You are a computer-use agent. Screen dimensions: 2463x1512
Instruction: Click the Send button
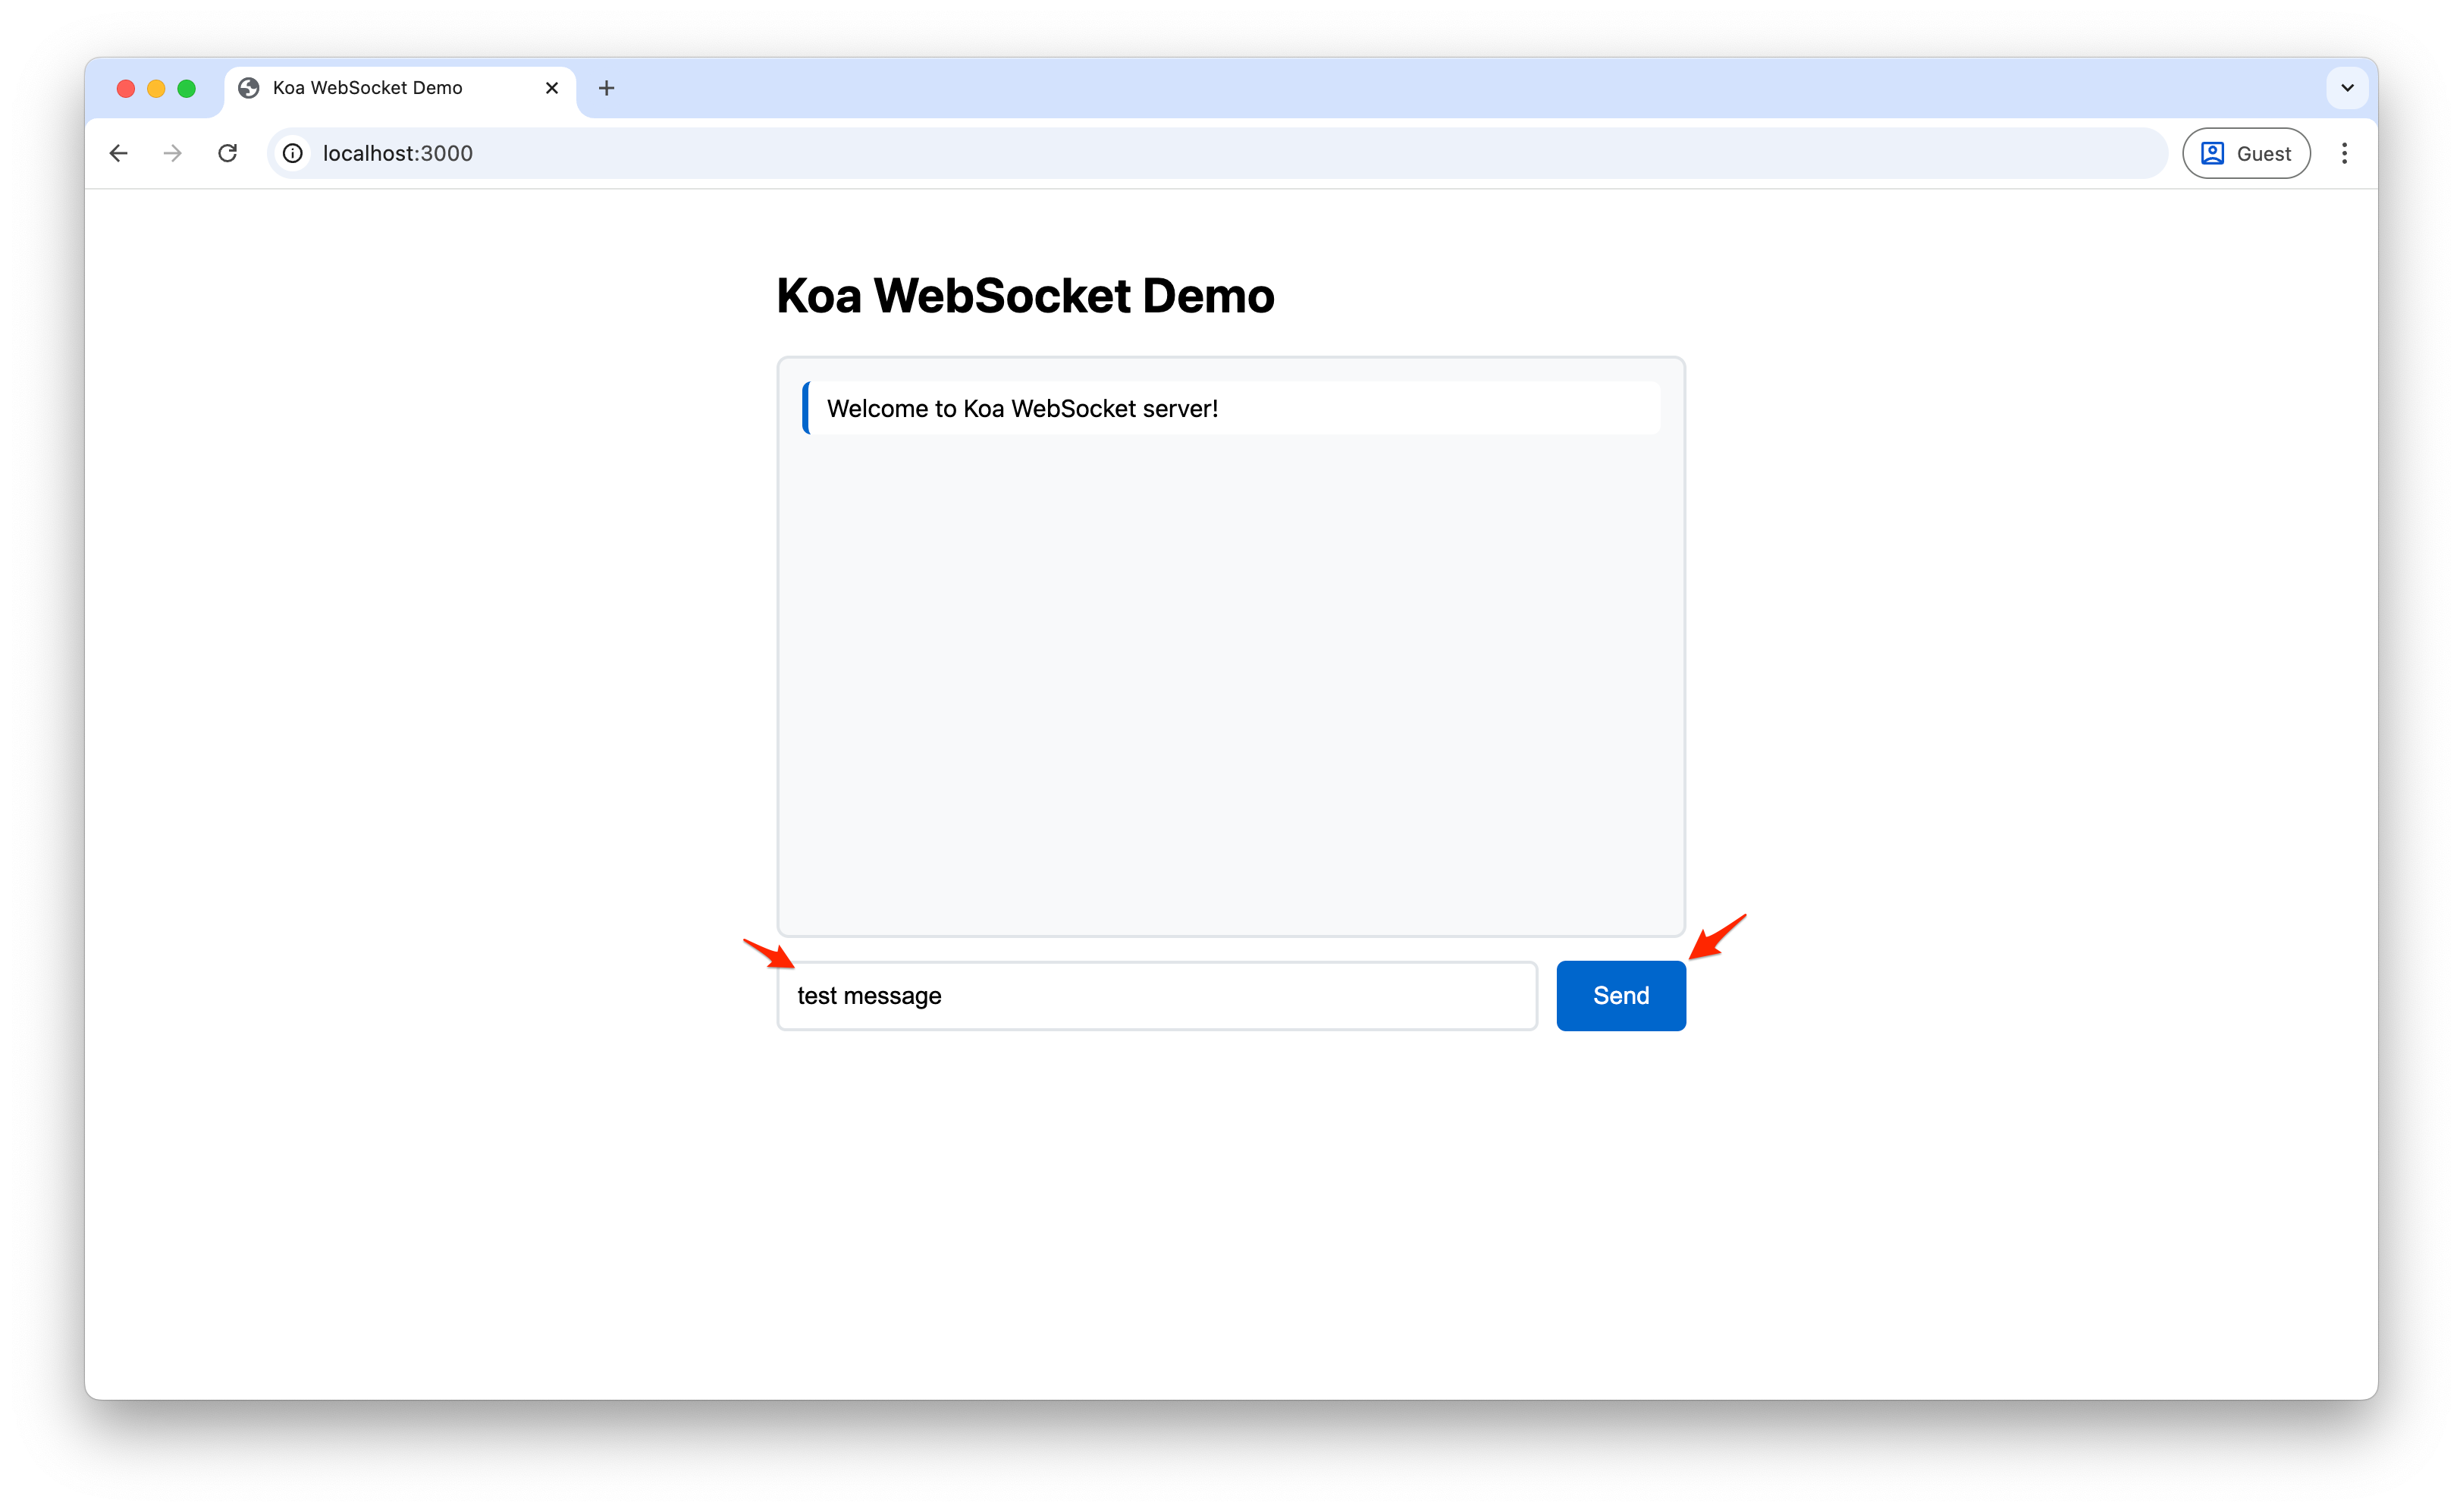[x=1621, y=995]
